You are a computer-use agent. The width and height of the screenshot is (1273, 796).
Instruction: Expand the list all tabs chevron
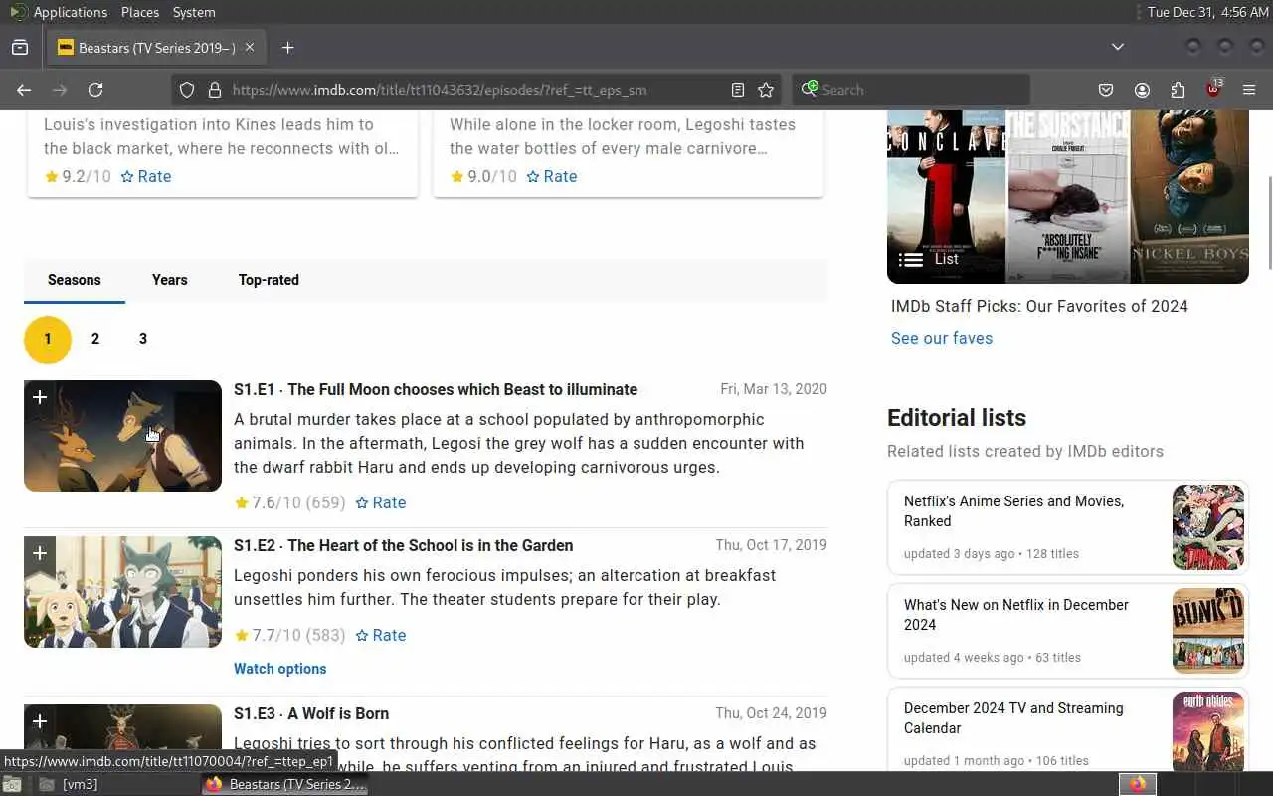click(1118, 47)
